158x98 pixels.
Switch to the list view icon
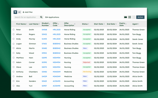point(130,17)
